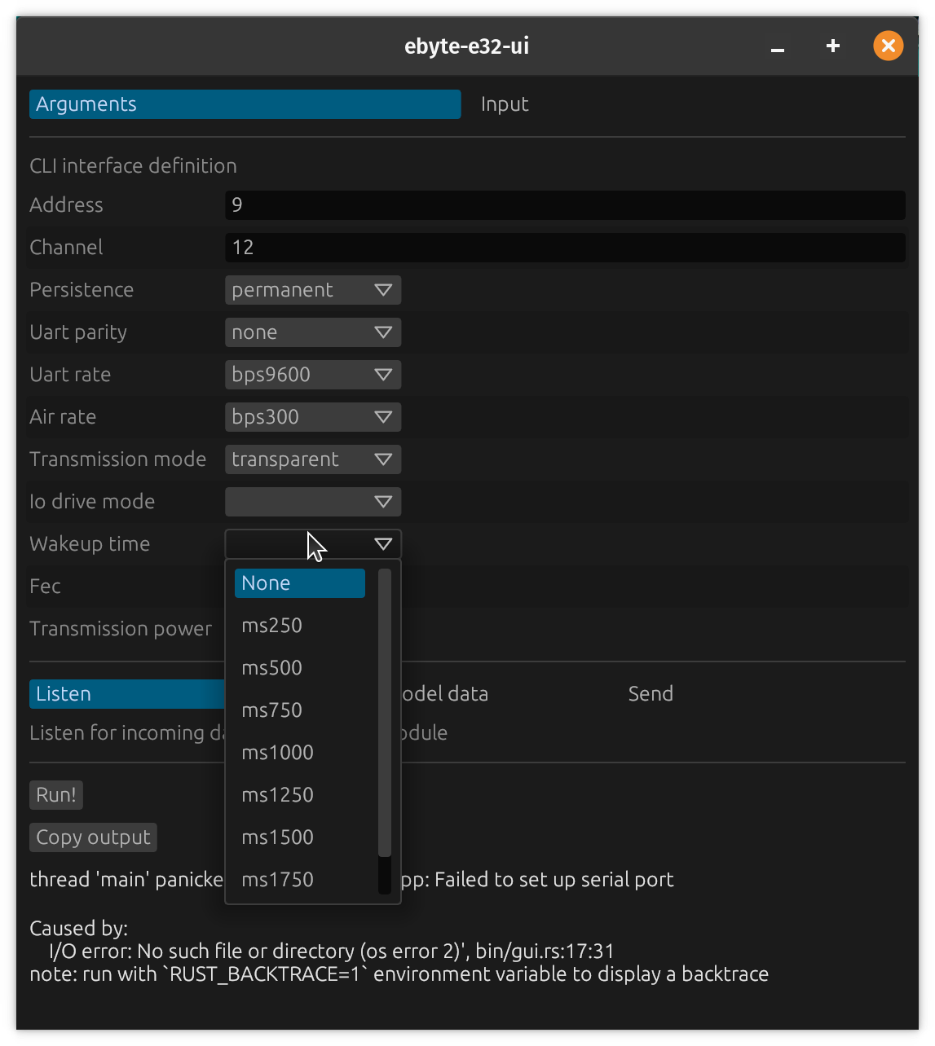
Task: Expand the Transmission mode dropdown
Action: coord(312,459)
